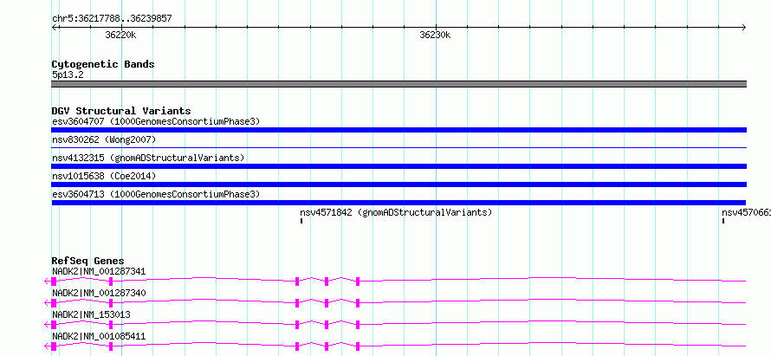Click the blue bar under nsv1015638
The height and width of the screenshot is (356, 771).
pos(398,184)
